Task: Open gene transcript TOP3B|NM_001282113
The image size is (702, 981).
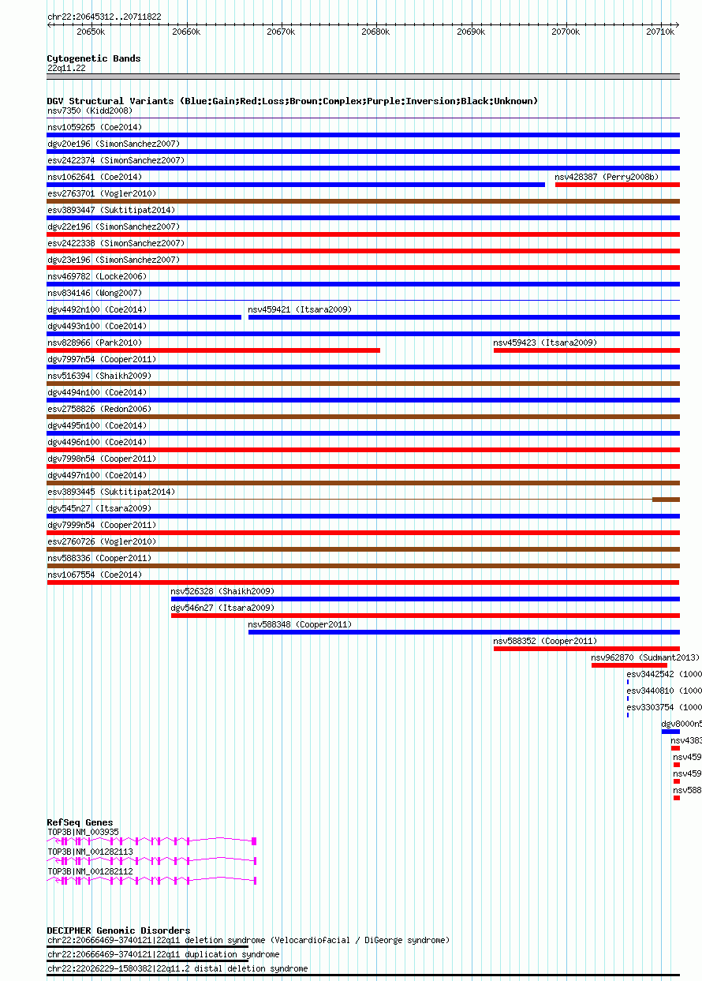Action: (x=90, y=852)
